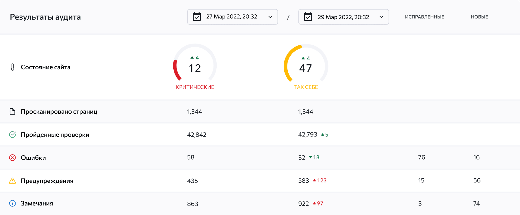The height and width of the screenshot is (215, 520).
Task: Expand chevron of the 27 Мар date selector
Action: 270,17
